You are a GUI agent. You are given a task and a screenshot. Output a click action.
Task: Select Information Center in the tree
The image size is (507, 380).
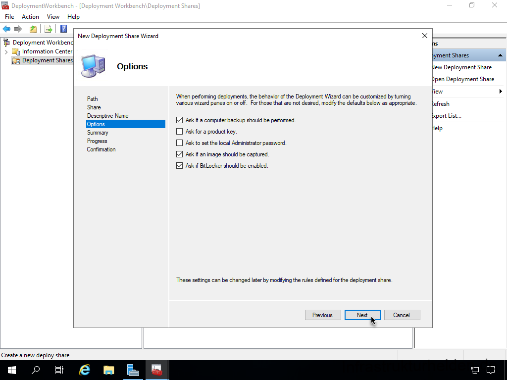pos(47,51)
